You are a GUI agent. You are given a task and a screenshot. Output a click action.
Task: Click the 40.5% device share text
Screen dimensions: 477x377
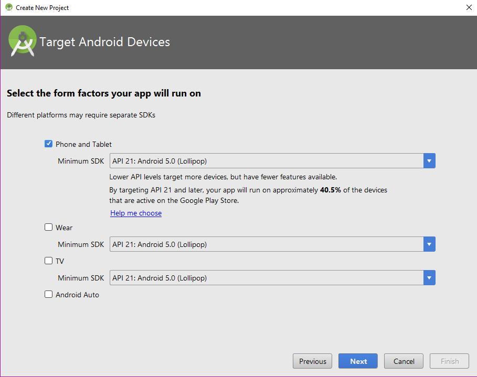330,190
